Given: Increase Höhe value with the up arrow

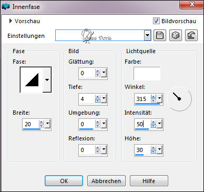Looking at the screenshot, I should click(154, 148).
